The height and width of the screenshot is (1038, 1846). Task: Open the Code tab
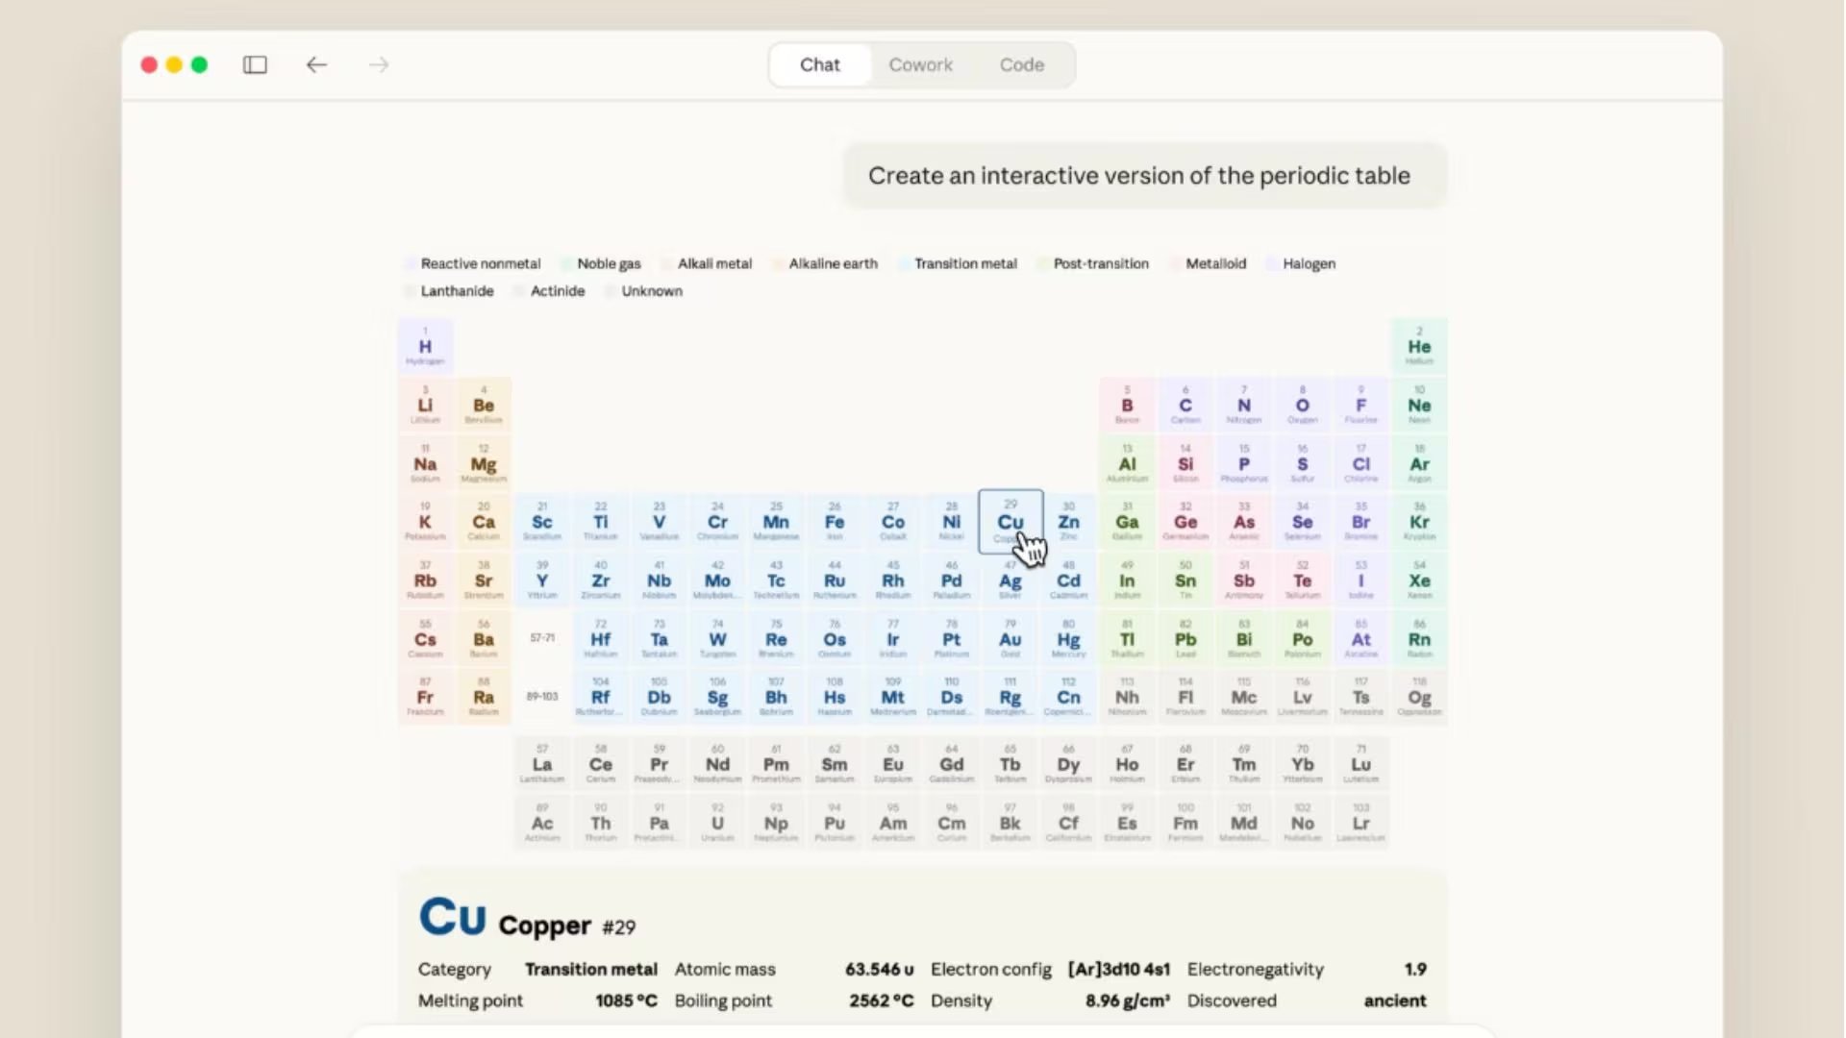click(1021, 64)
